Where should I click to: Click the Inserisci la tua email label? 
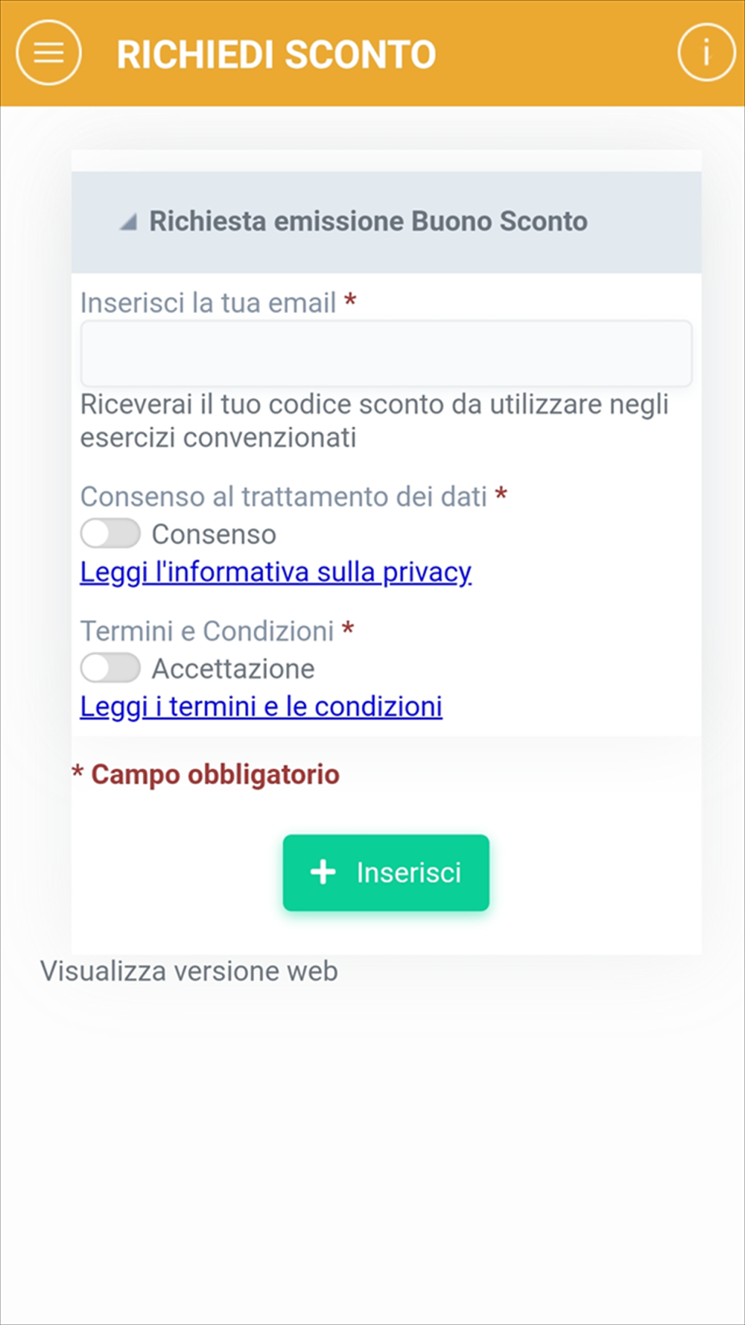click(209, 303)
